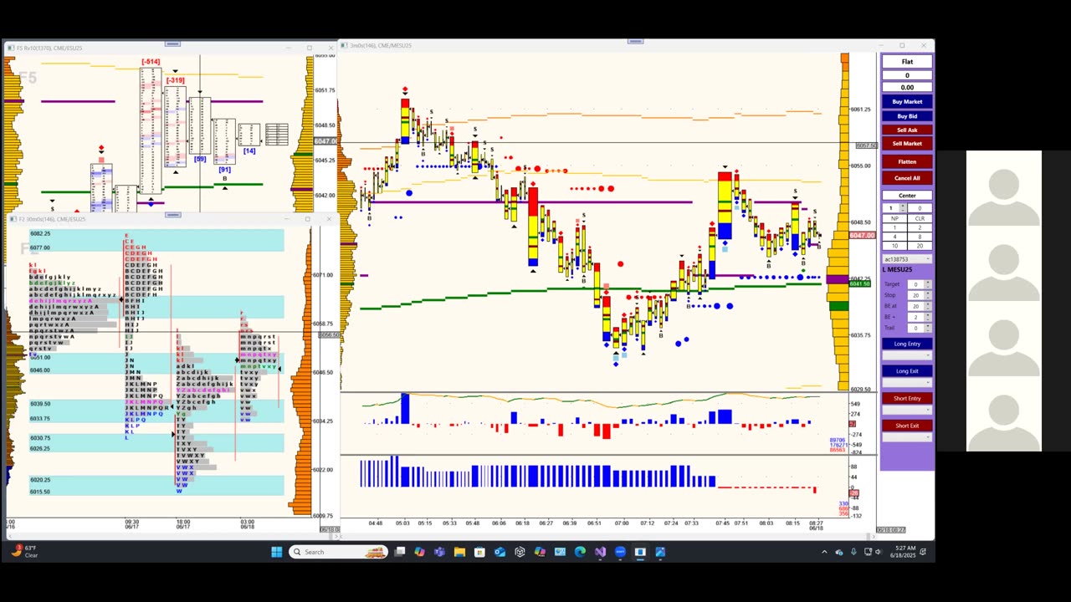Click the Flat position status field
The height and width of the screenshot is (602, 1071).
pos(907,62)
